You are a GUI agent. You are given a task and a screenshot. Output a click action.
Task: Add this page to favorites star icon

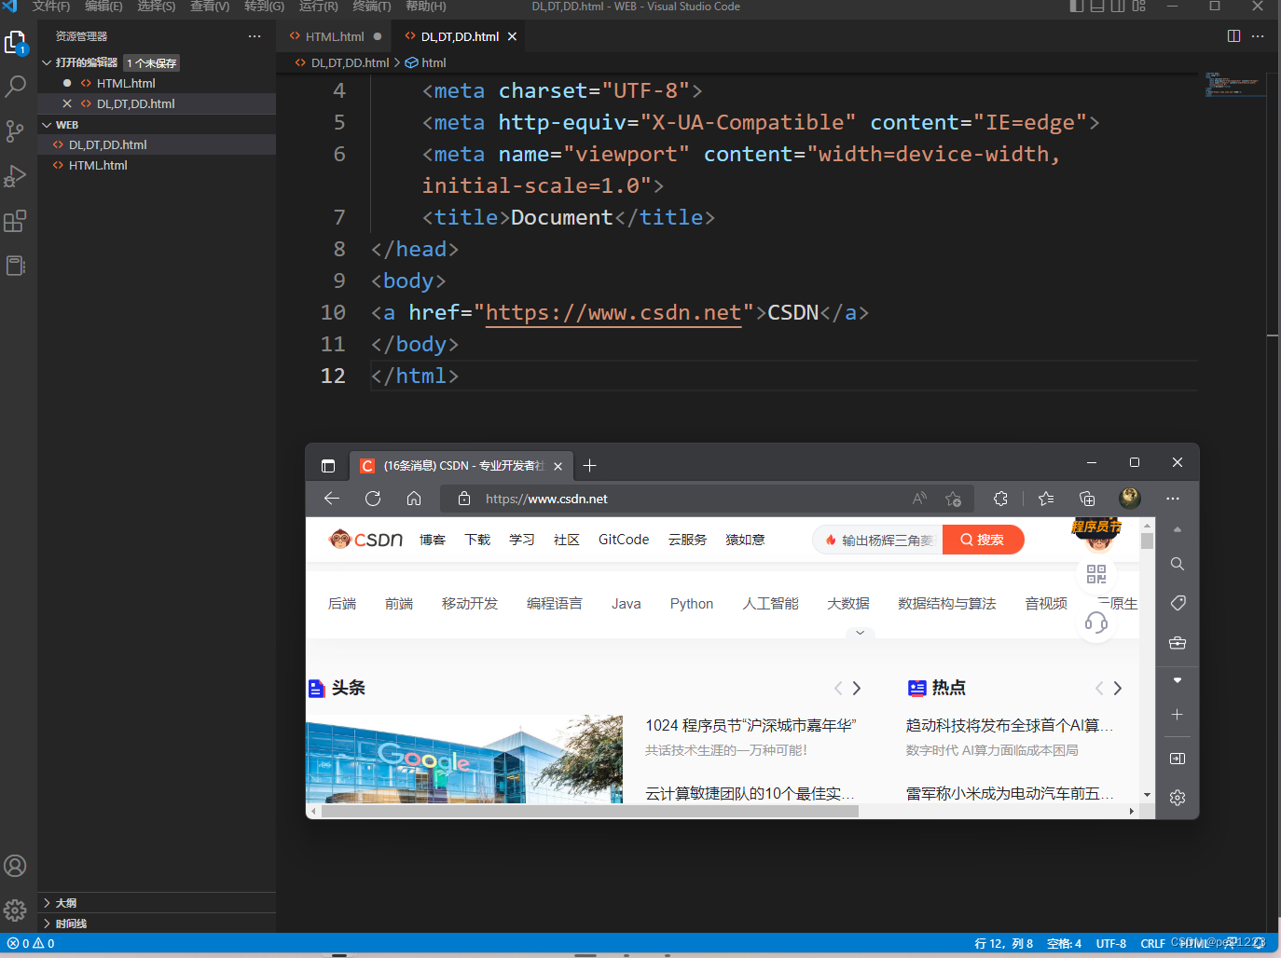[953, 499]
